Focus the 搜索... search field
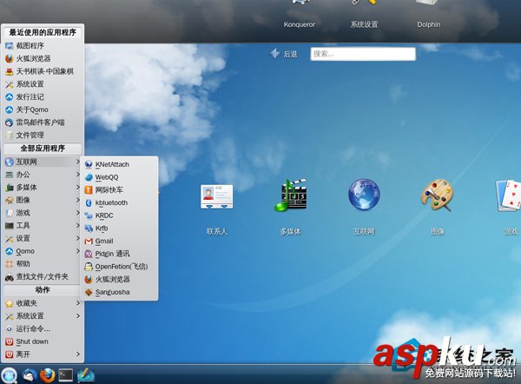The width and height of the screenshot is (521, 384). tap(363, 54)
